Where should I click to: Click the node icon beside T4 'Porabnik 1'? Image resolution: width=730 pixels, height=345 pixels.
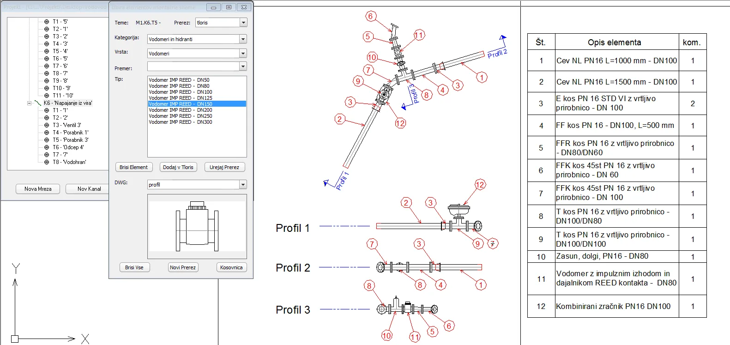tap(47, 133)
